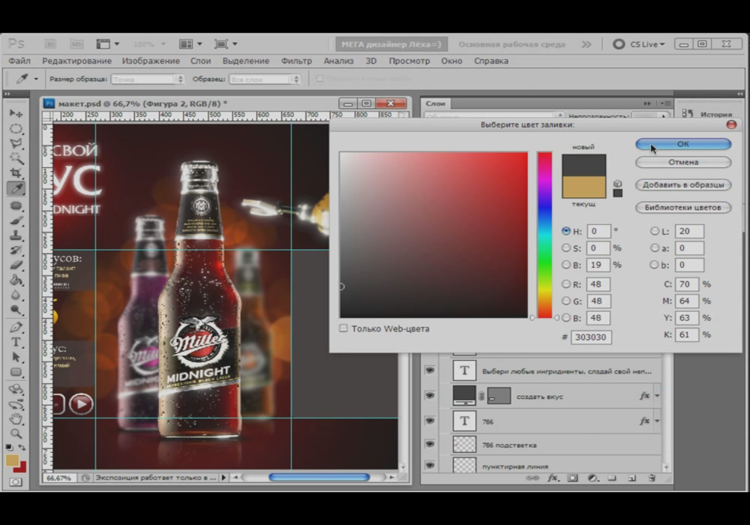Enable the 'Только Web-цвета' checkbox
Screen dimensions: 750x525
343,328
